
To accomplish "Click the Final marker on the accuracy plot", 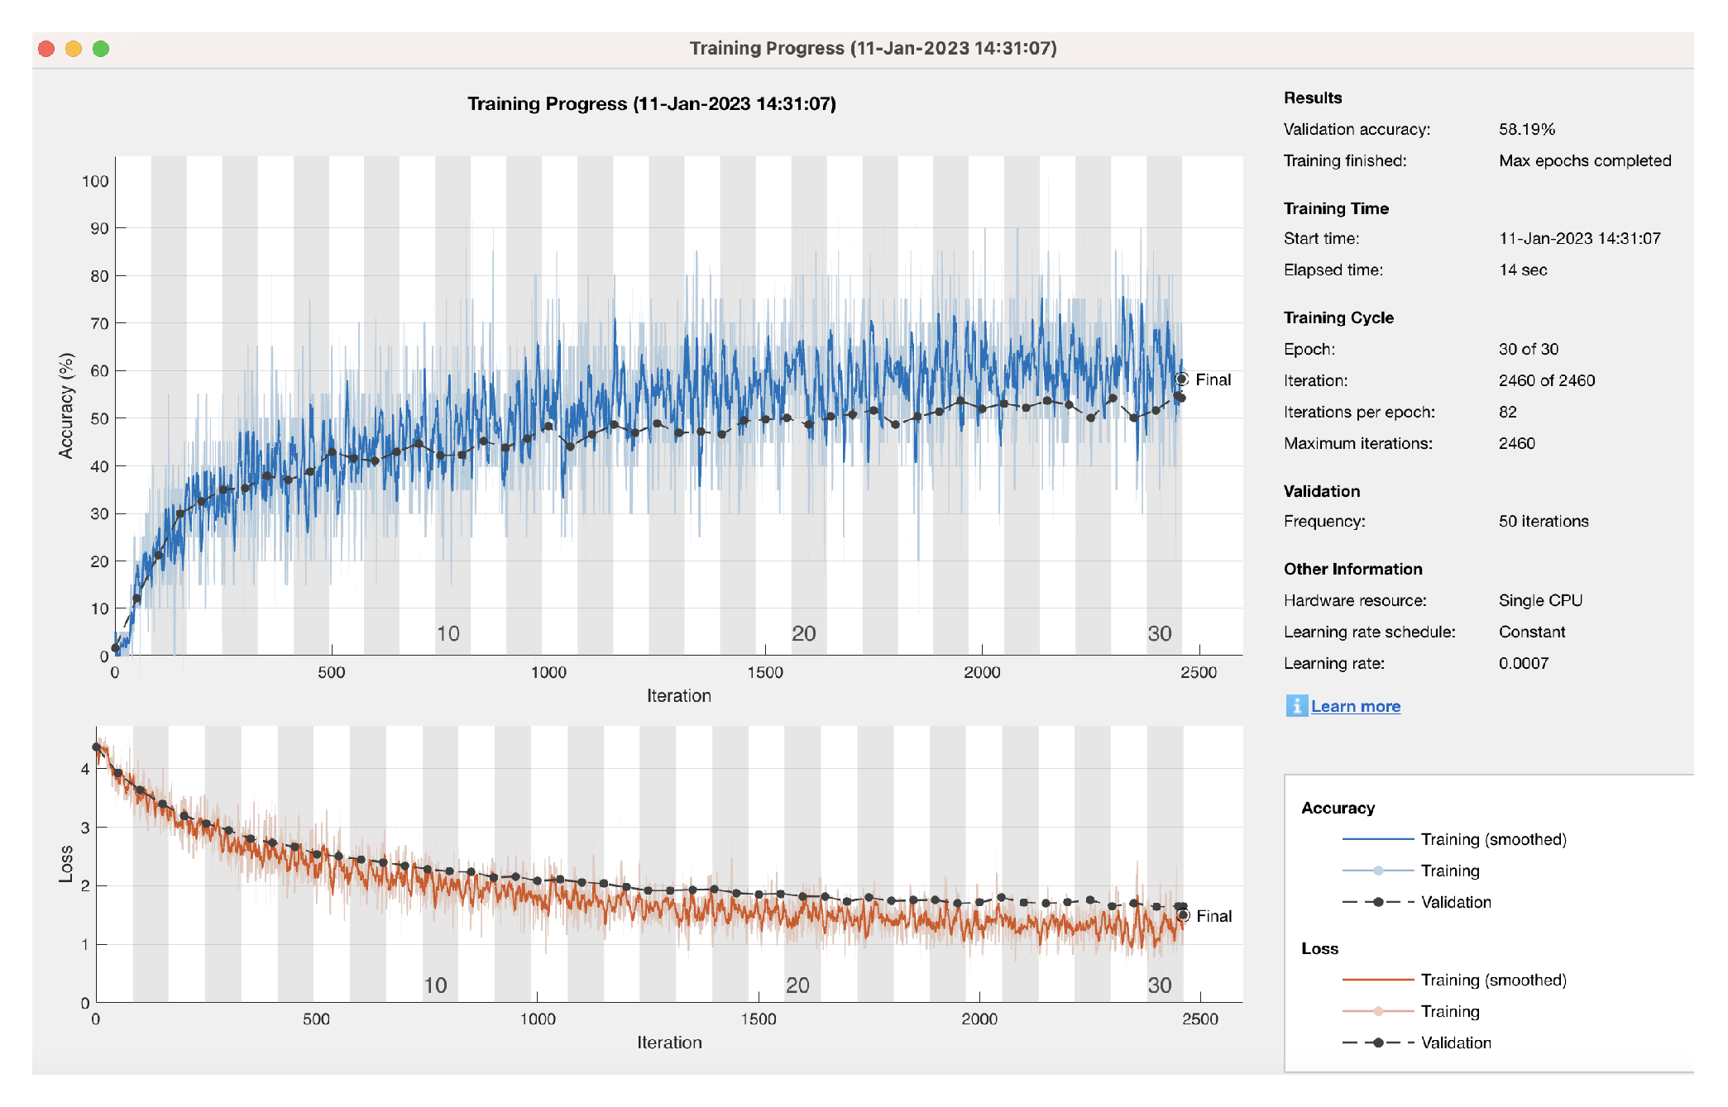I will pyautogui.click(x=1182, y=379).
